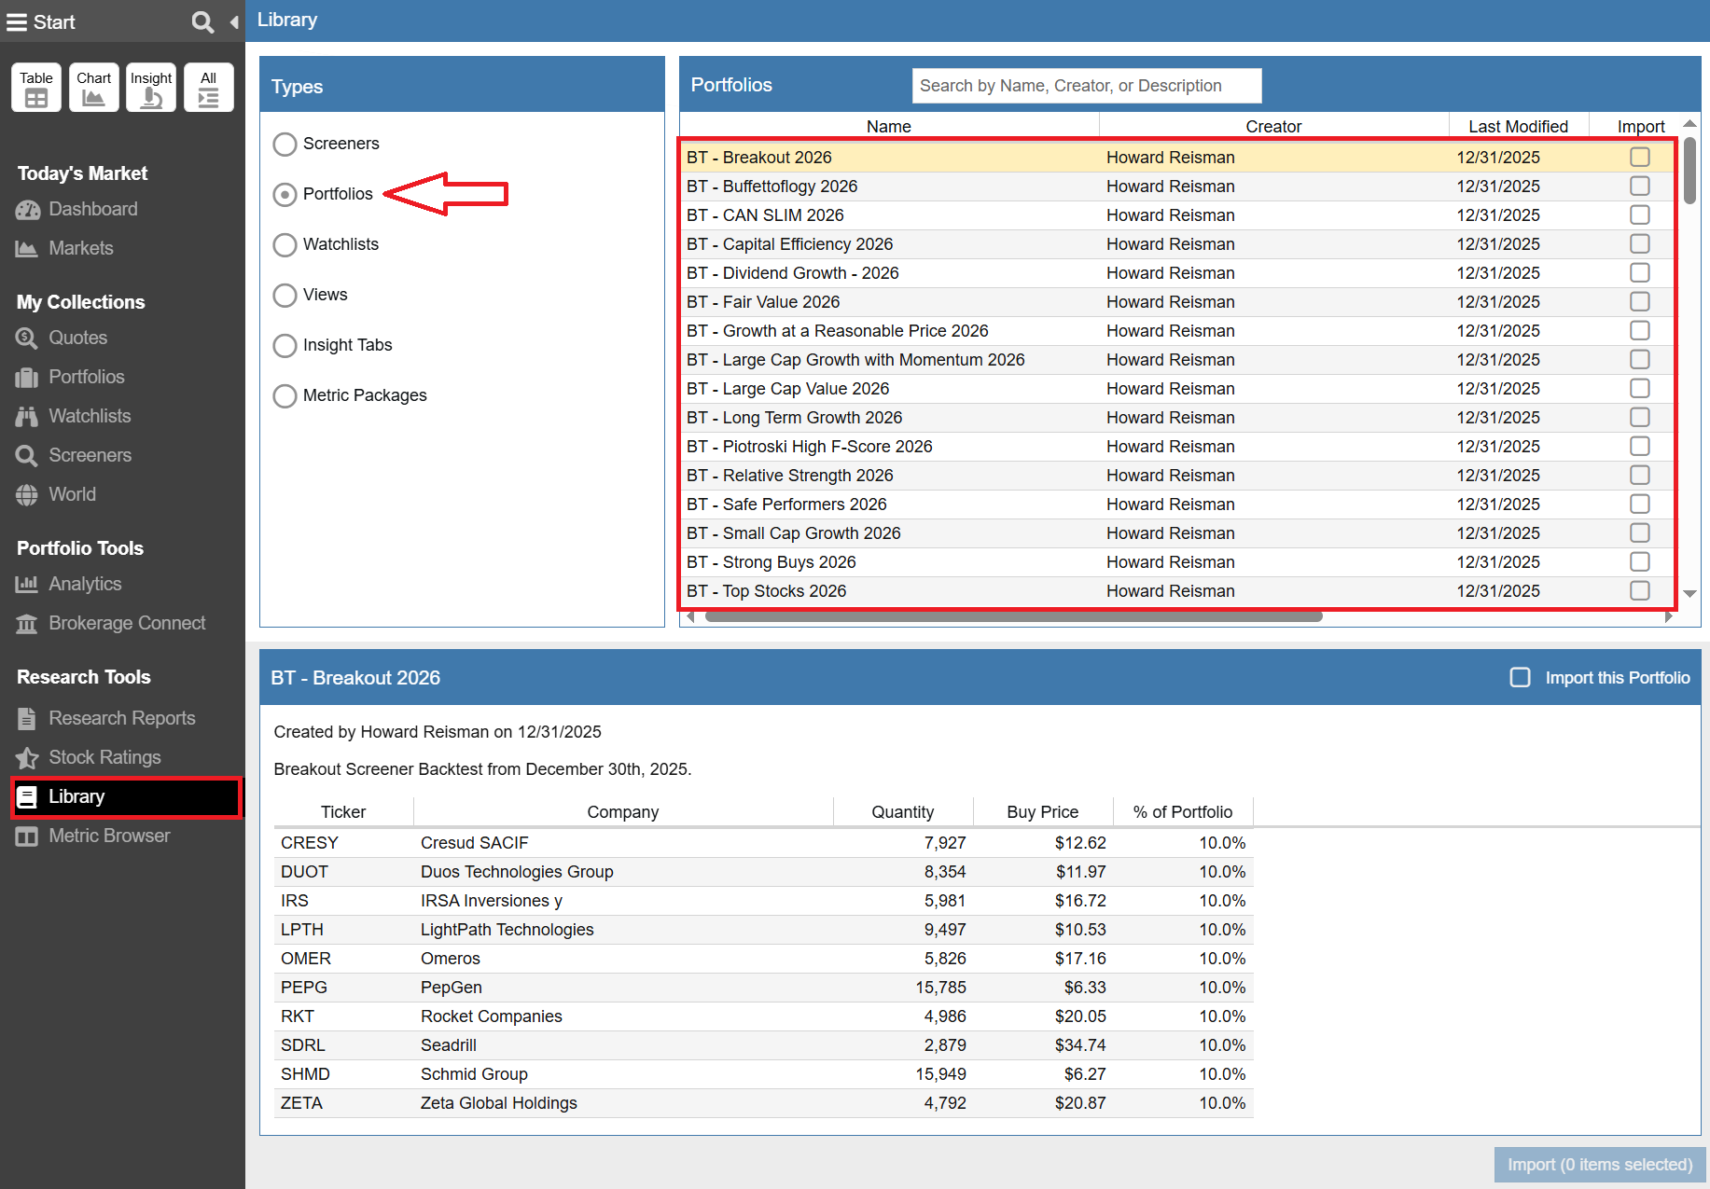The height and width of the screenshot is (1189, 1710).
Task: Select the Watchlists type radio button
Action: [x=285, y=244]
